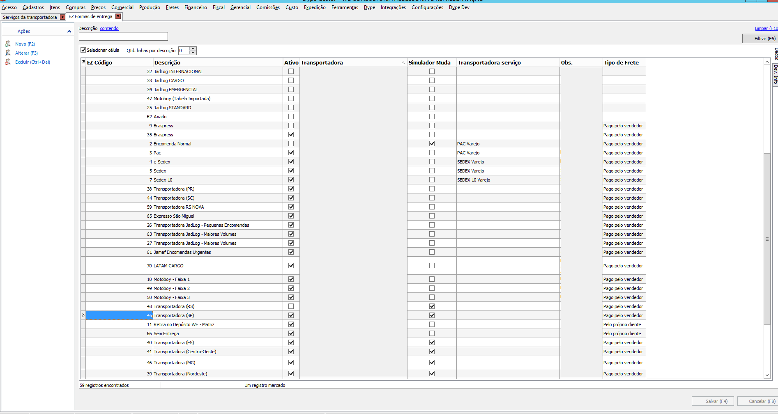Image resolution: width=778 pixels, height=414 pixels.
Task: Toggle Ativo checkbox for Braspress code 35
Action: click(x=291, y=135)
